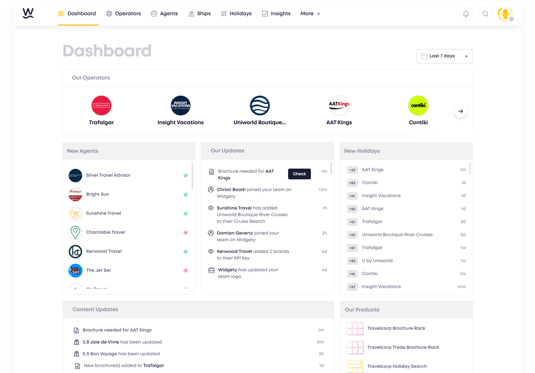
Task: Open the notifications bell
Action: pos(466,14)
